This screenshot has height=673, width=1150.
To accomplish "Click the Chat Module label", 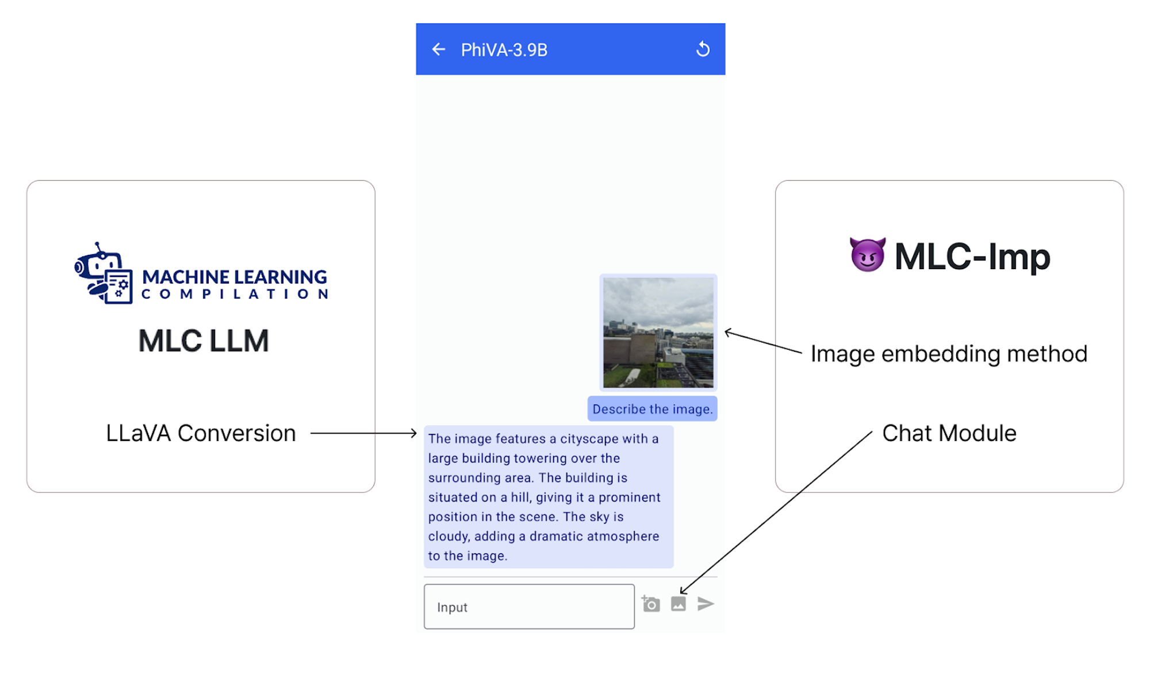I will (x=949, y=433).
